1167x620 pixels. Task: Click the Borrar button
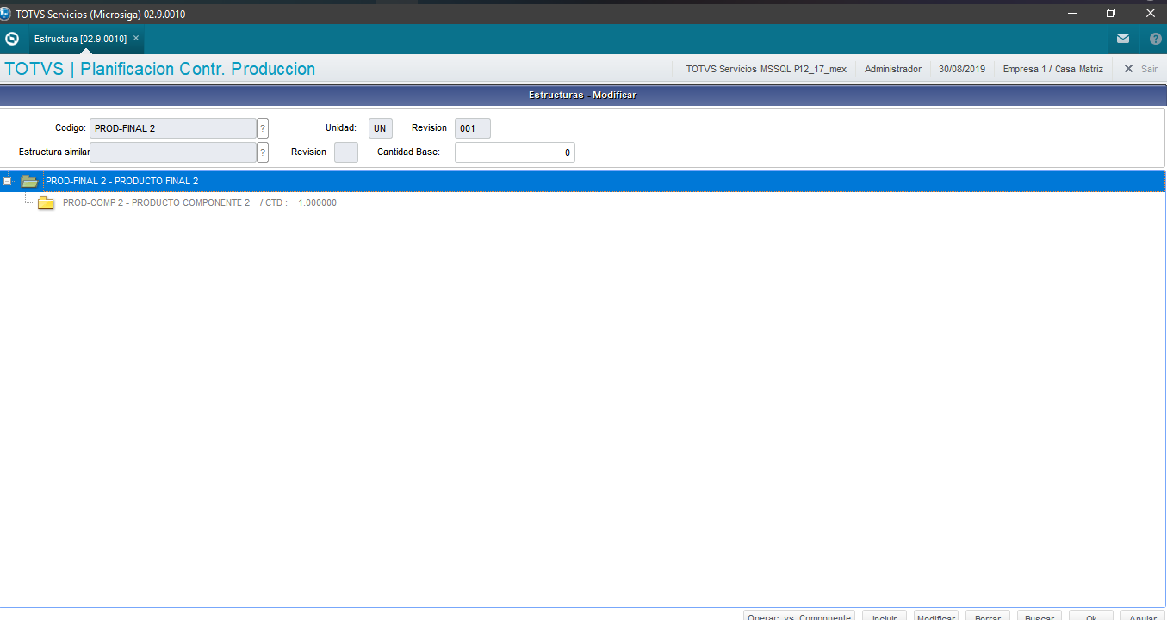[988, 615]
